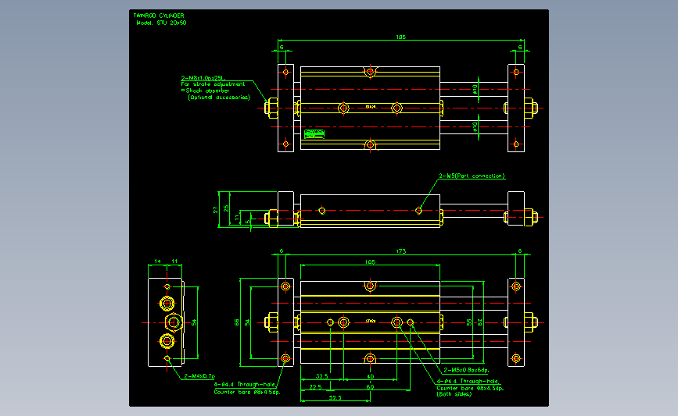Screen dimensions: 678x416
Task: Click the '2-M4x0.7p' callout
Action: (199, 376)
